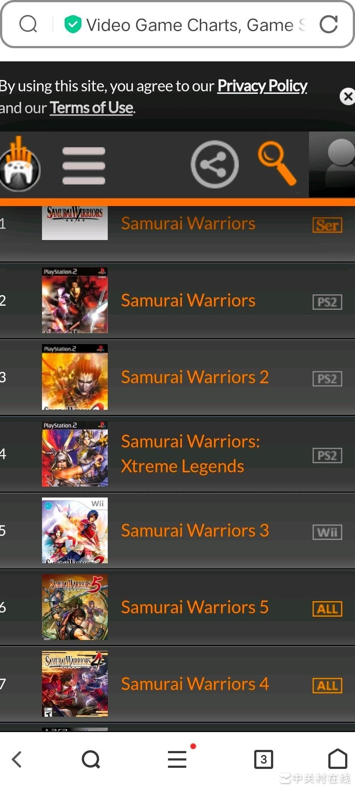
Task: Open the hamburger navigation menu
Action: pos(84,165)
